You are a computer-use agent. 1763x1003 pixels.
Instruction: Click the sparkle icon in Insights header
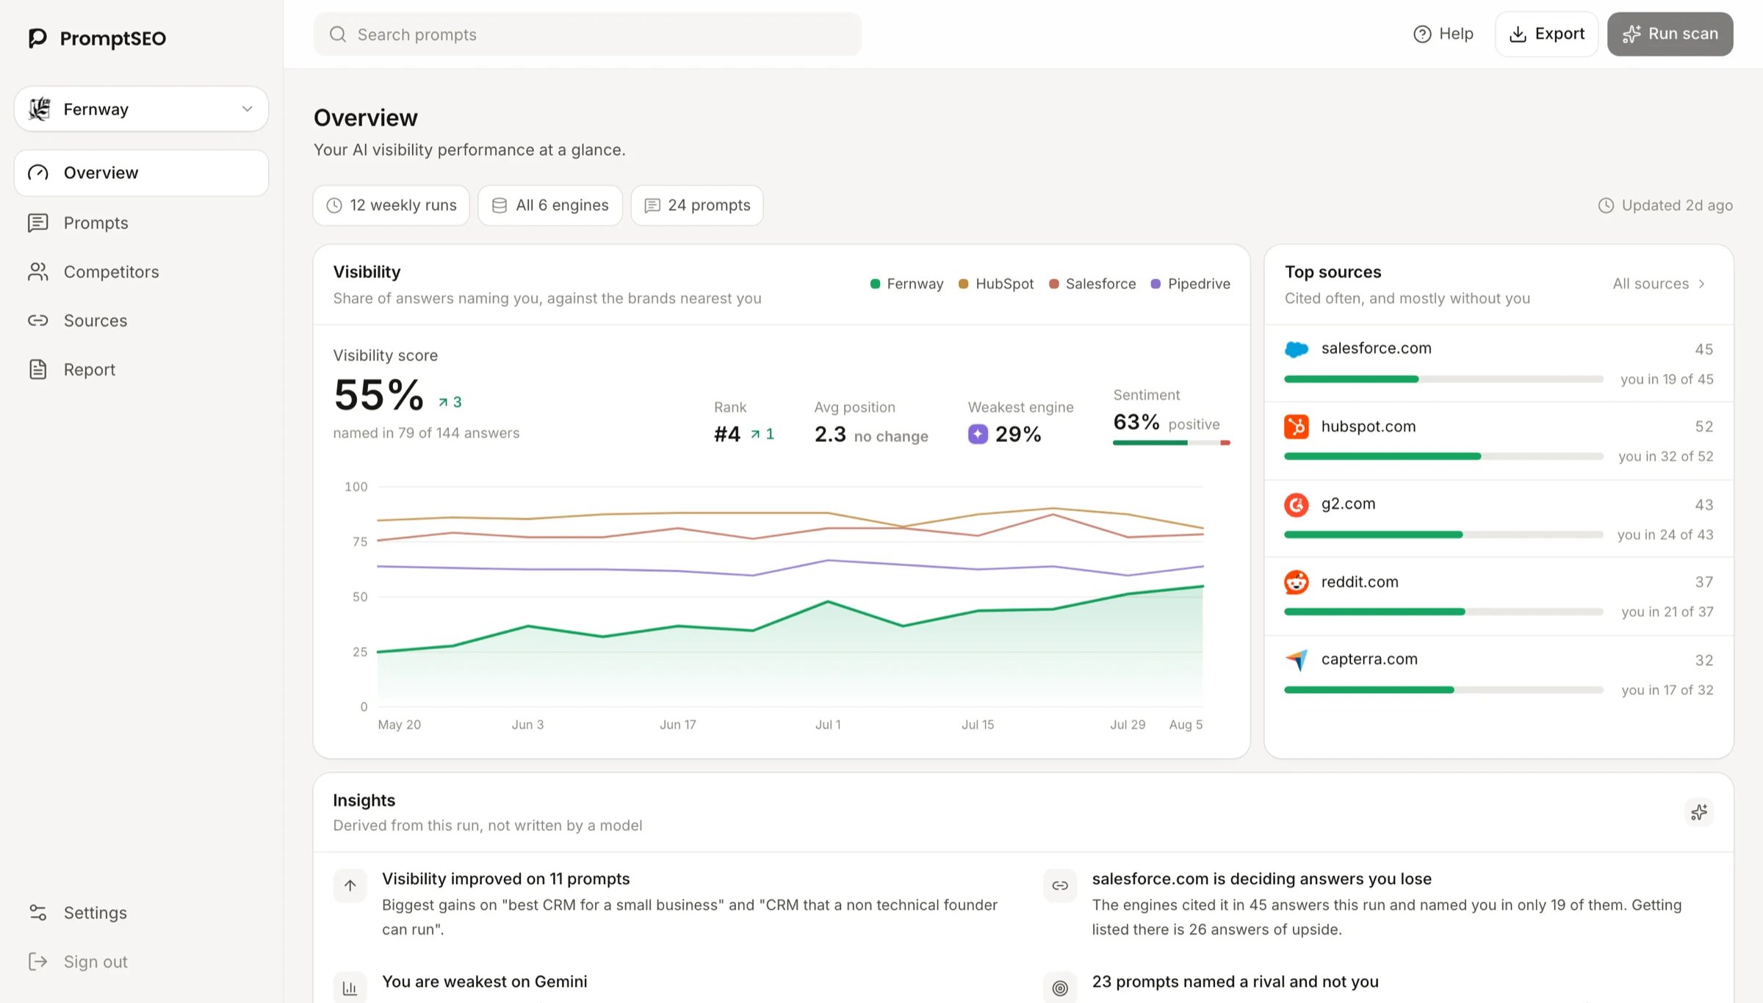[x=1698, y=812]
